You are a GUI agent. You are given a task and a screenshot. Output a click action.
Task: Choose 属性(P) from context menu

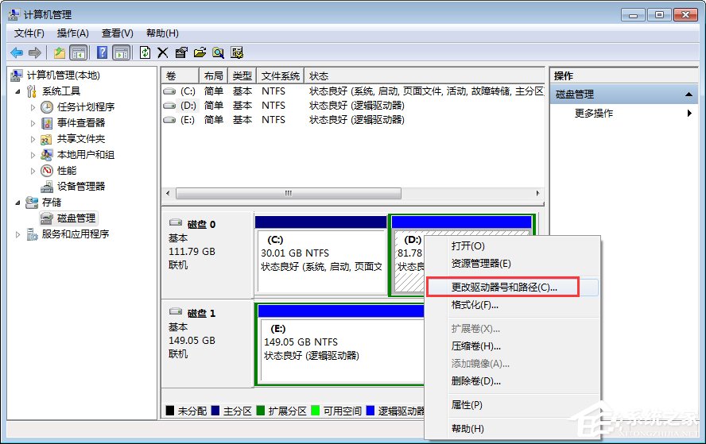pyautogui.click(x=512, y=405)
